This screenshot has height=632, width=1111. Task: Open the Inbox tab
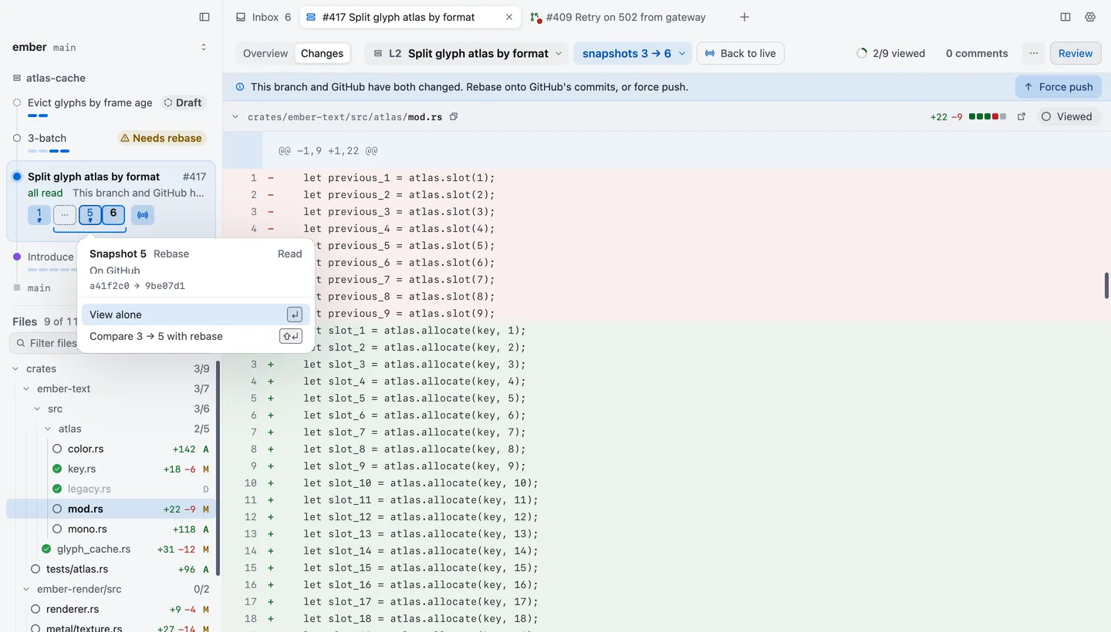[264, 17]
